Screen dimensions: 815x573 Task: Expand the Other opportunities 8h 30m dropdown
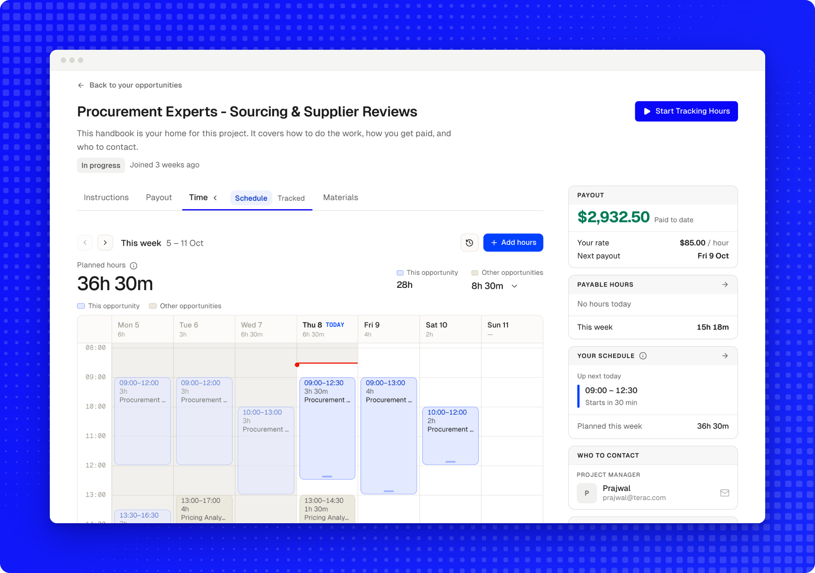(x=514, y=286)
